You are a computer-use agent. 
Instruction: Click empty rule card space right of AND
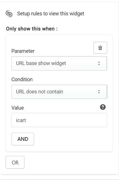coord(72,139)
